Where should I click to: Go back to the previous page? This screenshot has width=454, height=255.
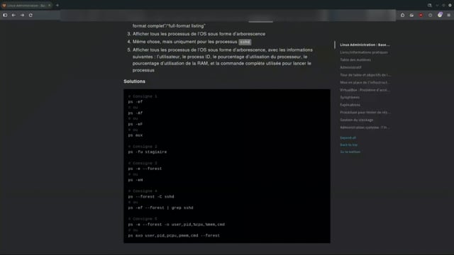point(13,15)
